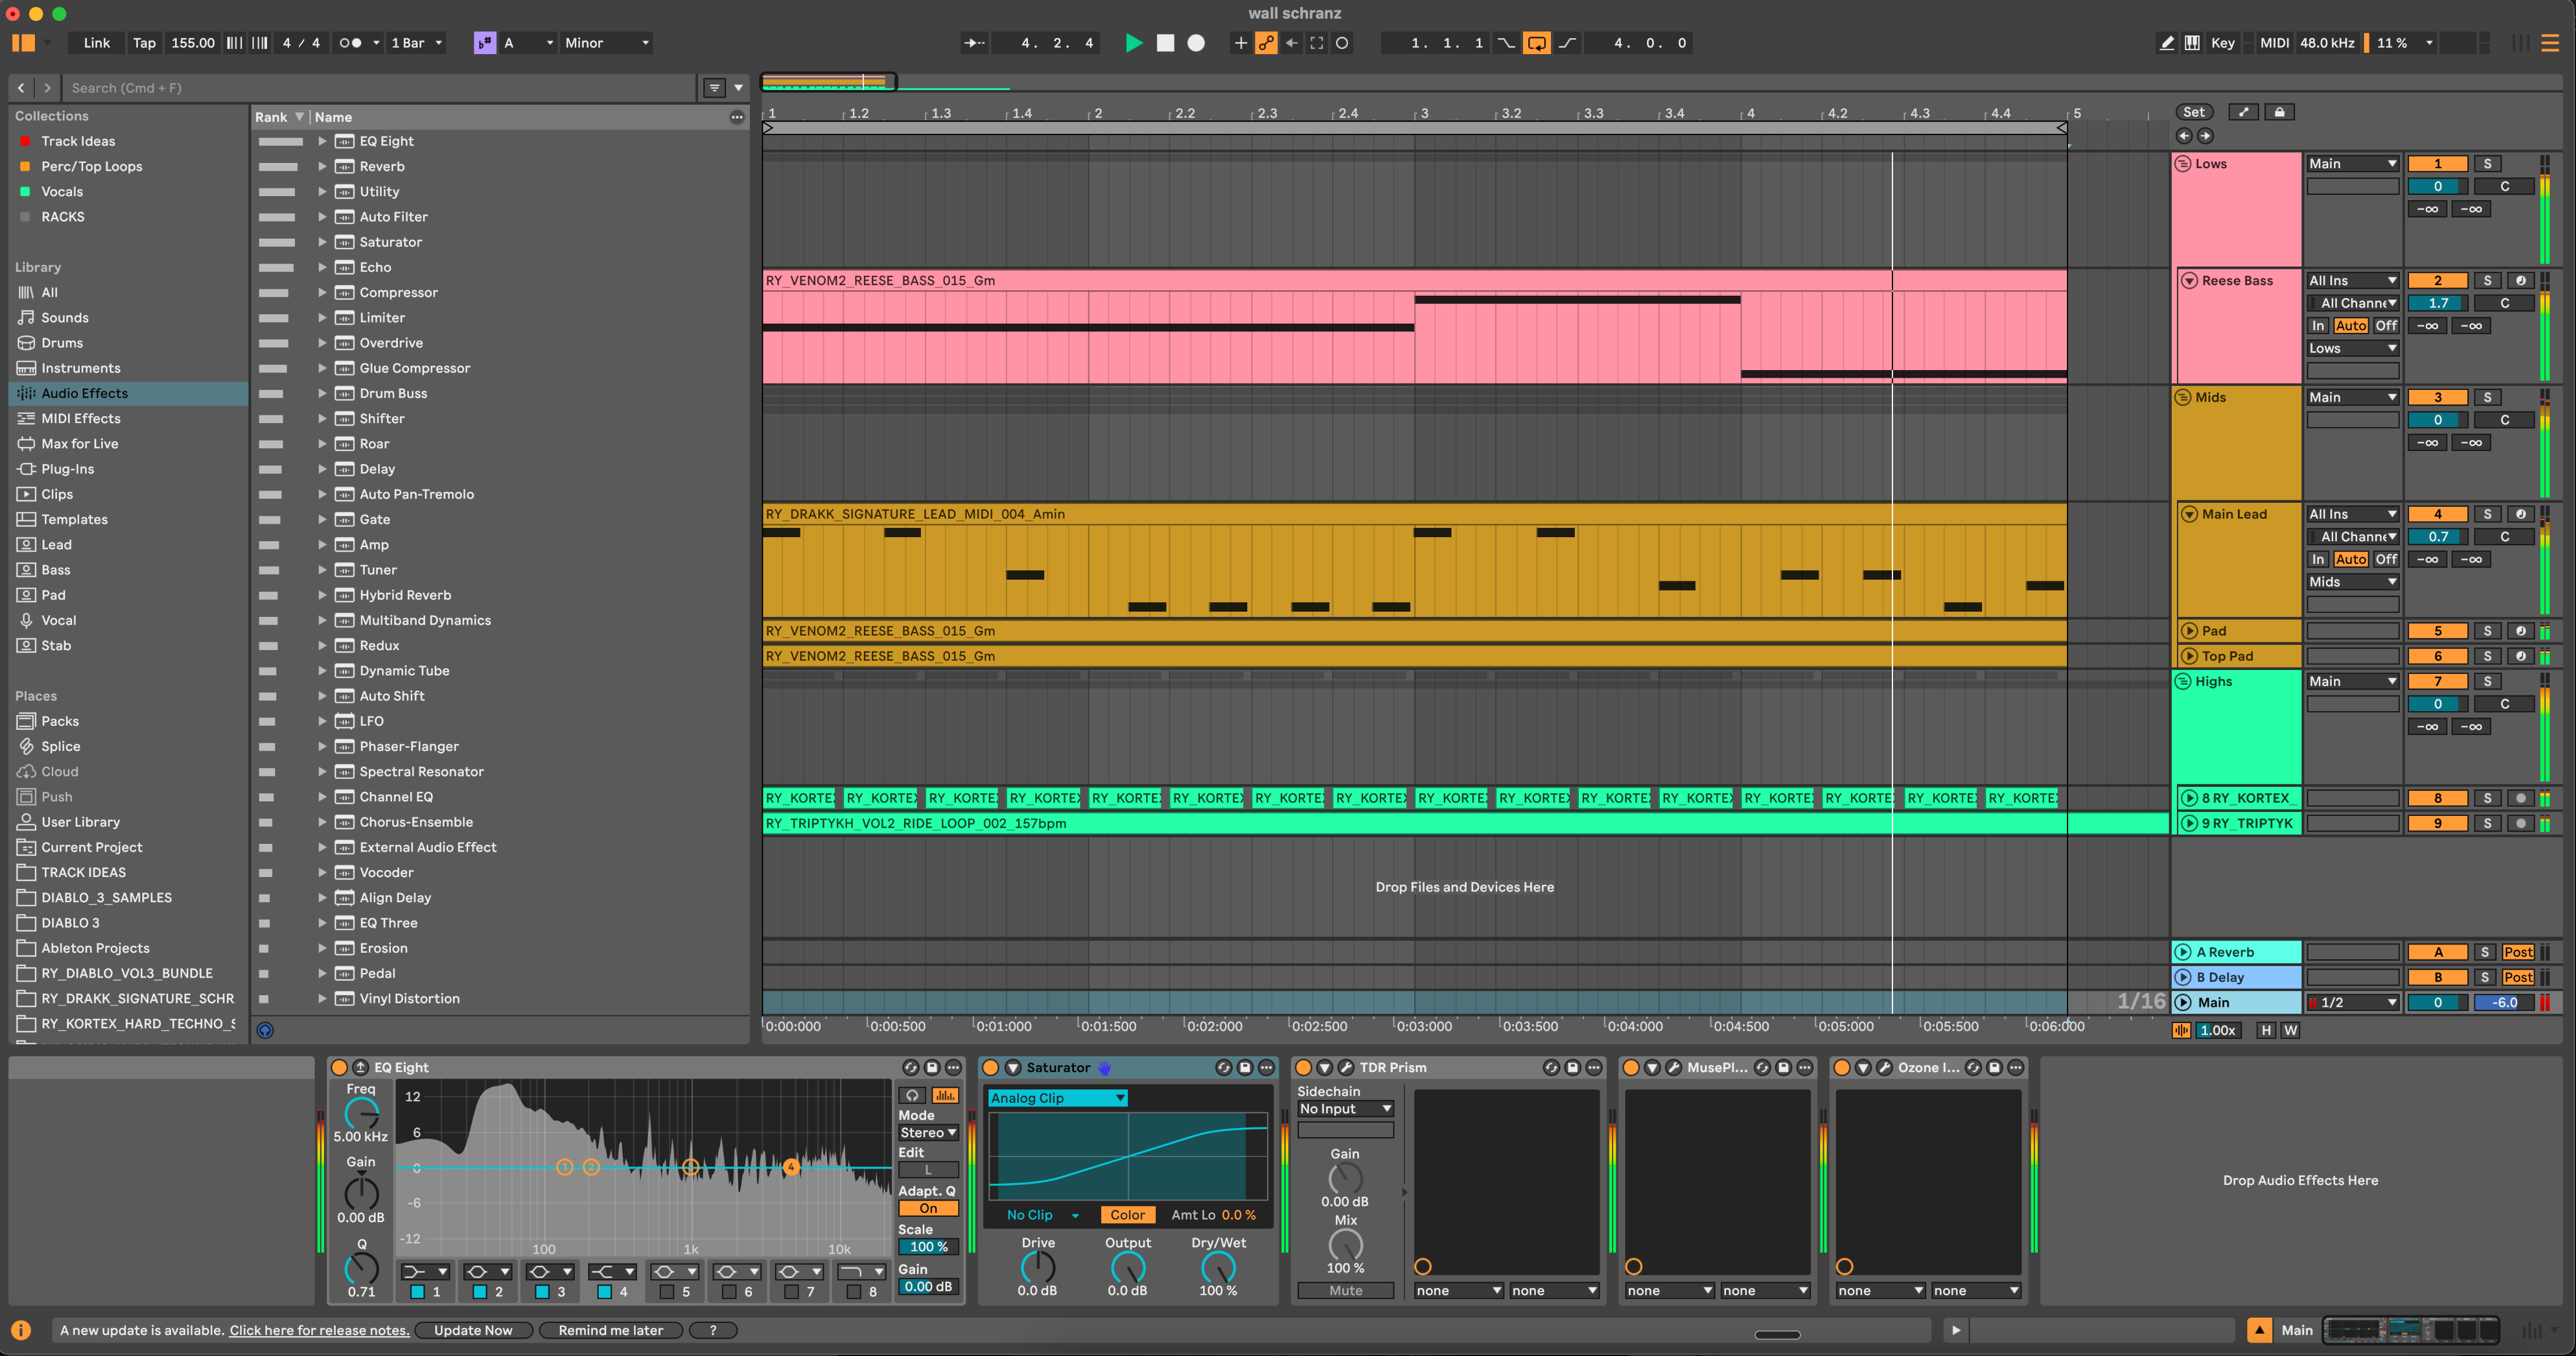Click the Update Now button
This screenshot has height=1356, width=2576.
[x=473, y=1330]
